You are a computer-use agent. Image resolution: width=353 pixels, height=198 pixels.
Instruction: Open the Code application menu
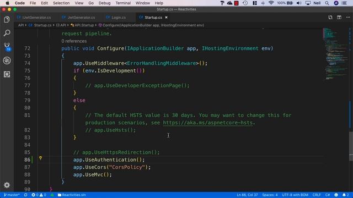click(x=20, y=3)
